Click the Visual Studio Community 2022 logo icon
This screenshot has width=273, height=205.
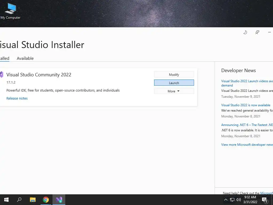point(2,75)
